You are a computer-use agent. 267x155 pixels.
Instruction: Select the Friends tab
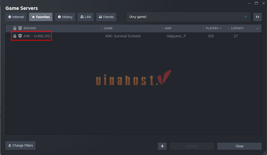click(x=106, y=17)
